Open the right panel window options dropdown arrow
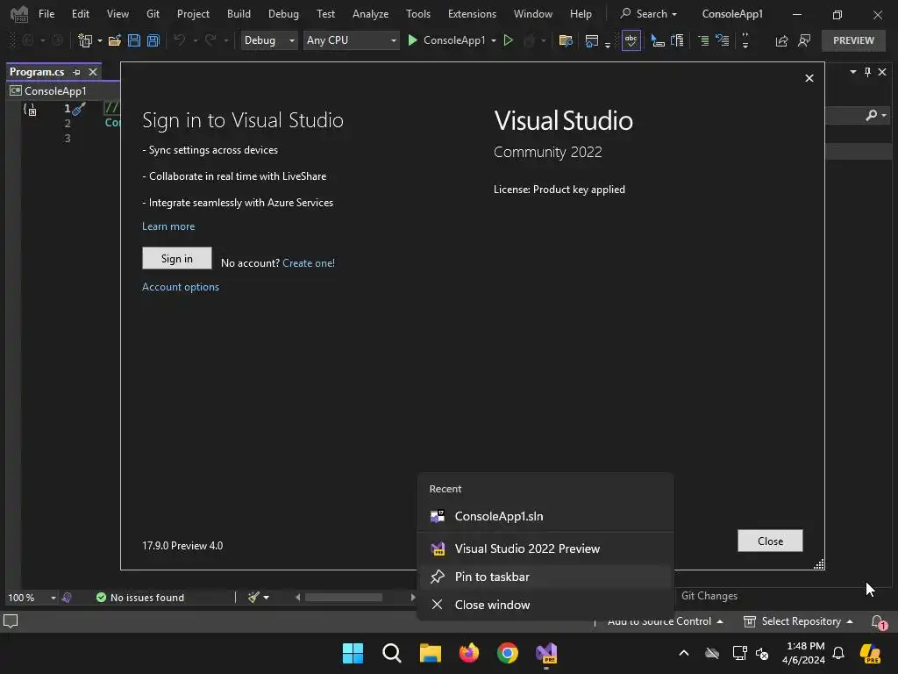This screenshot has width=898, height=674. pyautogui.click(x=852, y=72)
